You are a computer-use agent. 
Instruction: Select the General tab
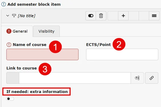(x=17, y=31)
